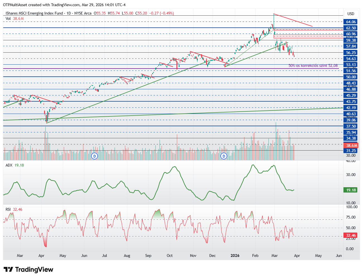Click the 2026 year label on timeline
This screenshot has width=363, height=279.
point(235,255)
